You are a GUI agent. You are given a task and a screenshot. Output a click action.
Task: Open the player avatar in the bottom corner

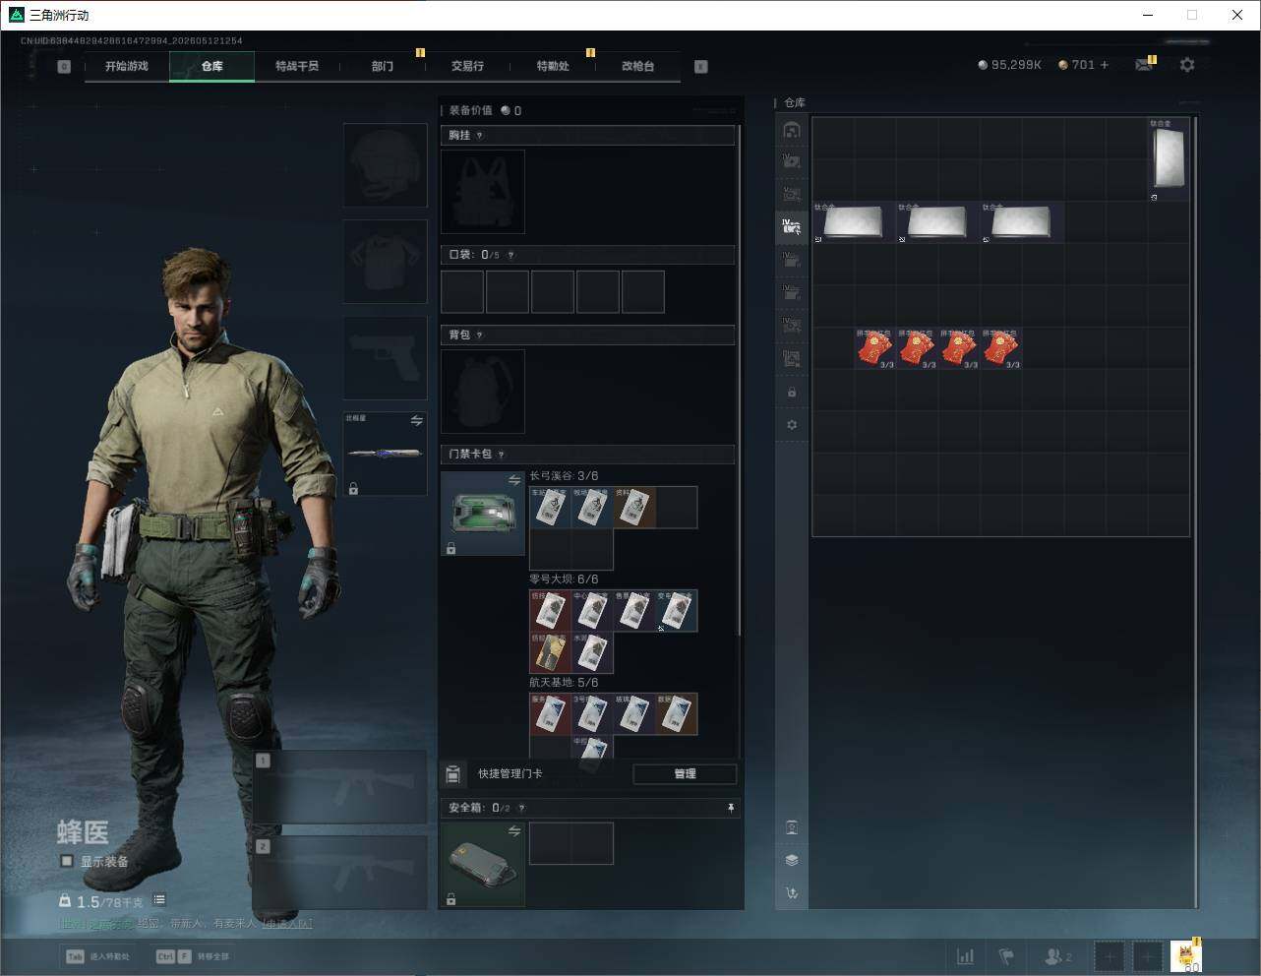click(1185, 956)
